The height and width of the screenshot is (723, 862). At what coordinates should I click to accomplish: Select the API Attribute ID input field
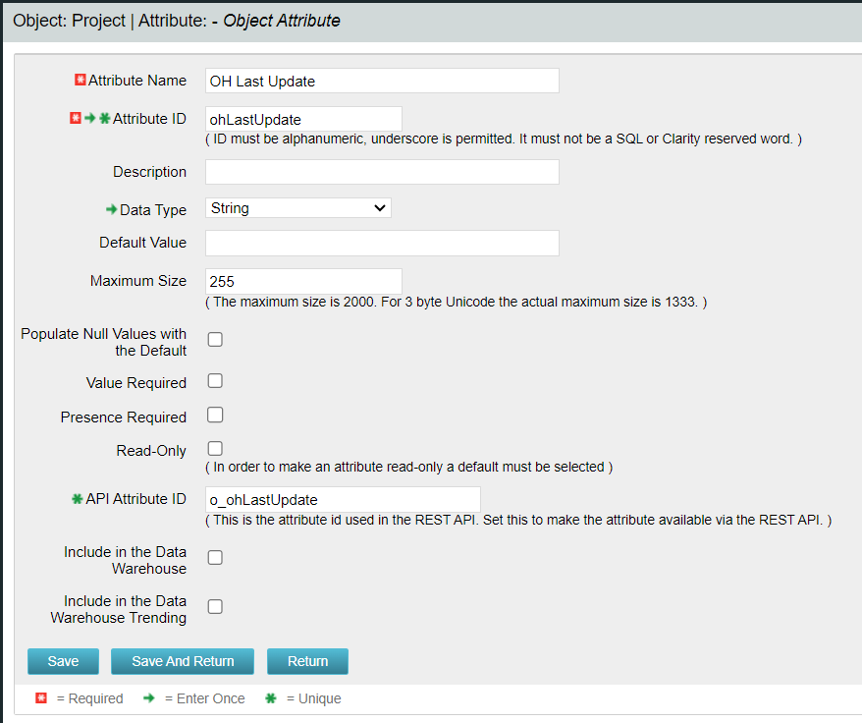pos(343,499)
